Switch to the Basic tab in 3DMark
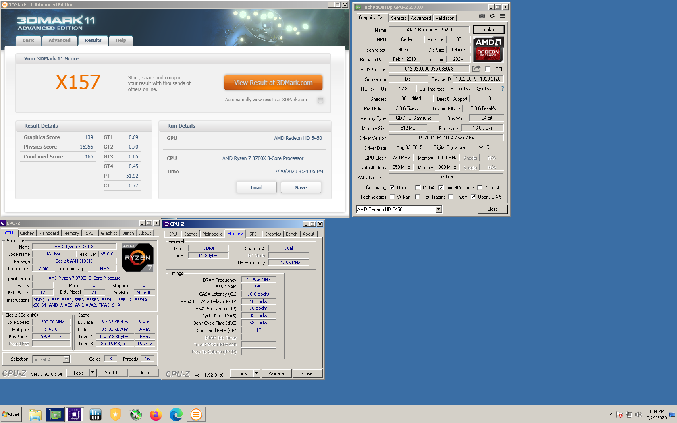This screenshot has width=677, height=423. pos(28,40)
